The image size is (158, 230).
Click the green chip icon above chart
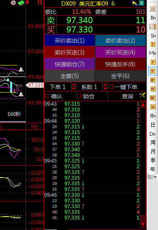[21, 2]
